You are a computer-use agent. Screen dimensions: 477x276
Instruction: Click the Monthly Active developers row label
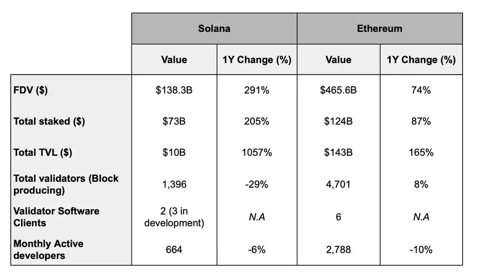pyautogui.click(x=48, y=250)
